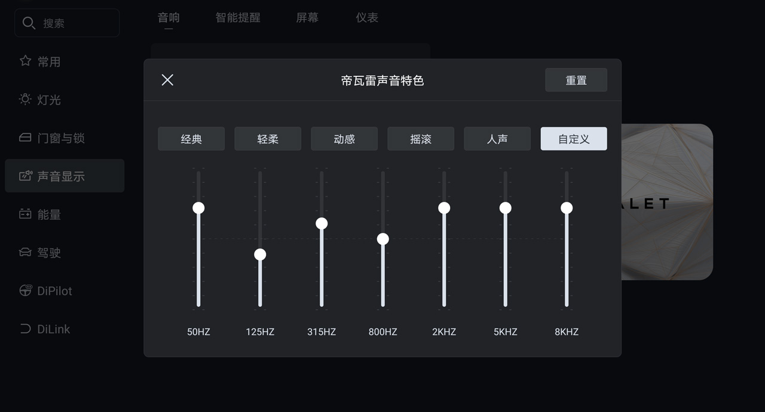Select the DiPilot steering wheel icon
Screen dimensions: 765x412
tap(25, 290)
